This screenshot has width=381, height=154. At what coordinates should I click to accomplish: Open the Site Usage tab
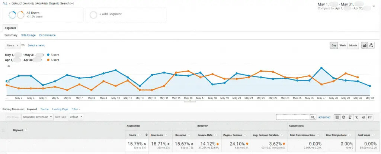click(28, 35)
